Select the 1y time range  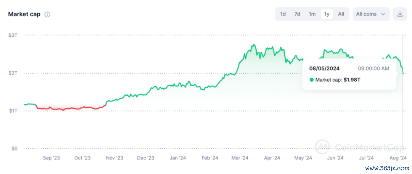coord(327,14)
